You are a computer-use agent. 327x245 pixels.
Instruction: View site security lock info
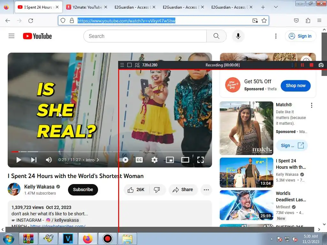[72, 20]
